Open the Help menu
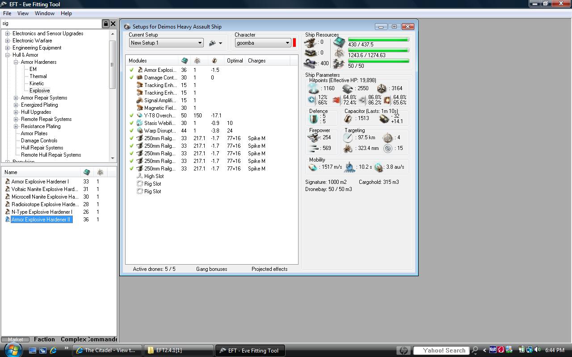Image resolution: width=572 pixels, height=357 pixels. tap(66, 13)
